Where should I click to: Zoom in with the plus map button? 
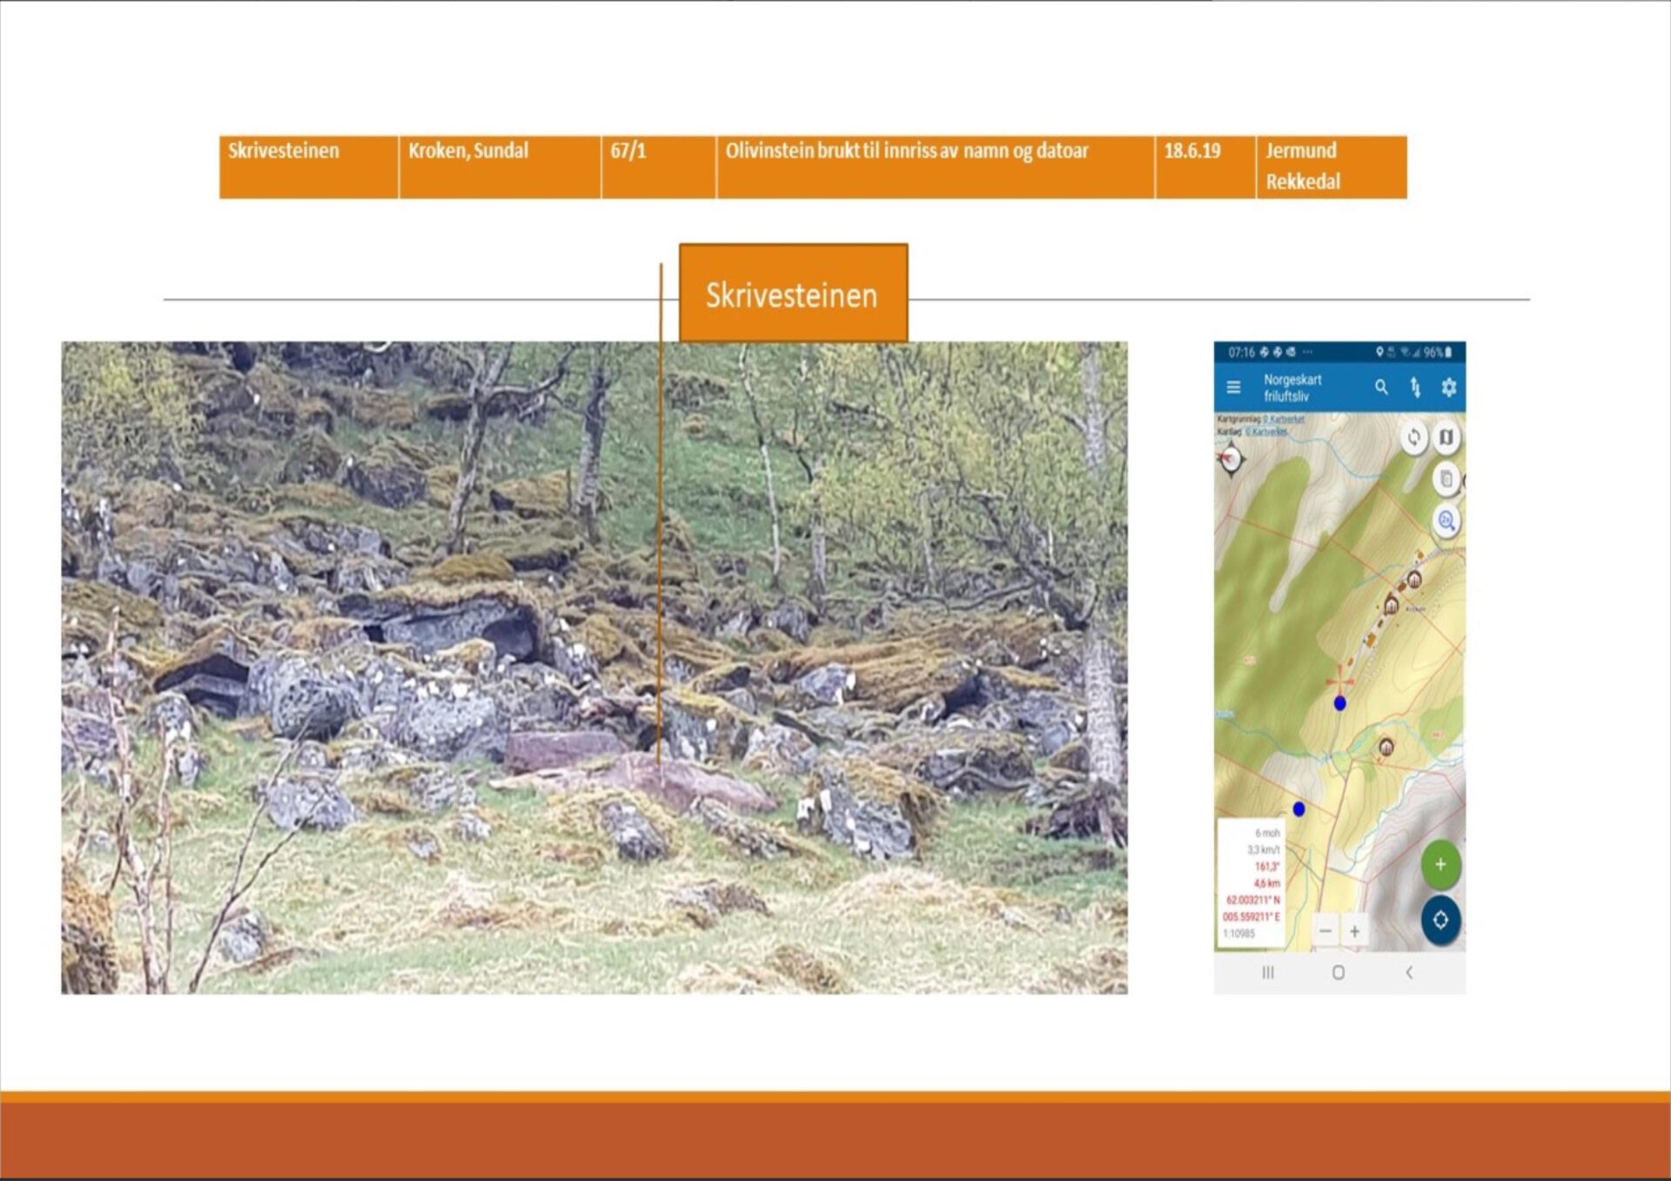1354,931
